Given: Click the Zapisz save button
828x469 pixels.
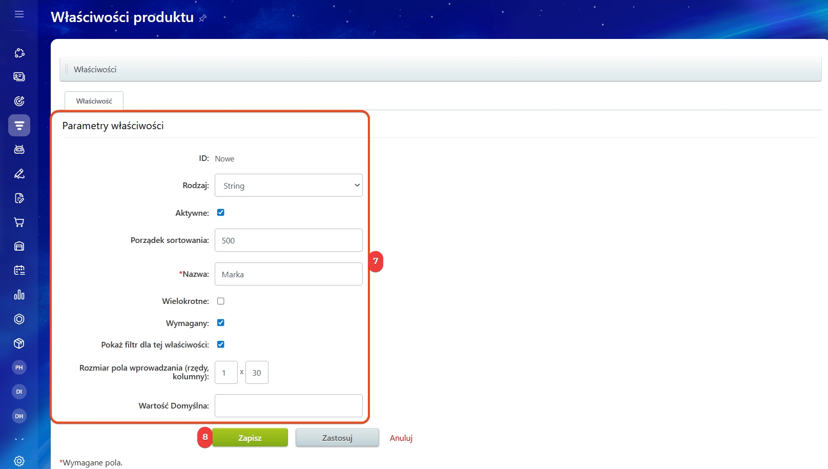Looking at the screenshot, I should click(x=250, y=438).
